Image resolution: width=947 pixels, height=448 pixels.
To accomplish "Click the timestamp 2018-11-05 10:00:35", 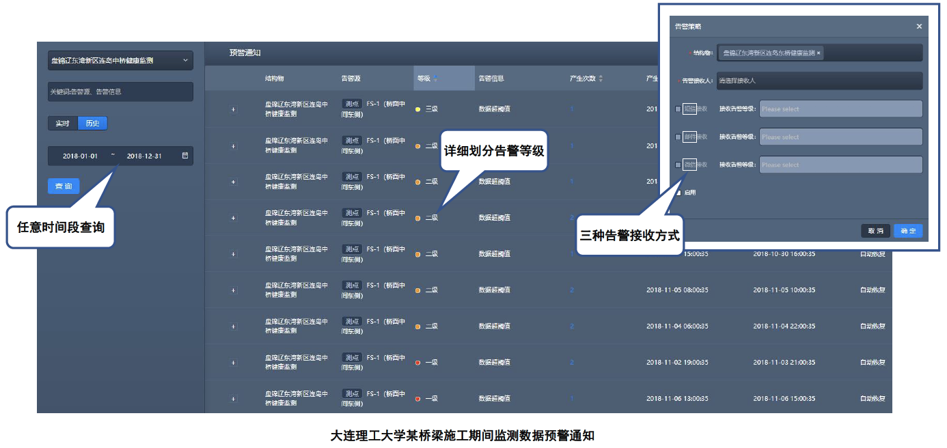I will click(784, 290).
